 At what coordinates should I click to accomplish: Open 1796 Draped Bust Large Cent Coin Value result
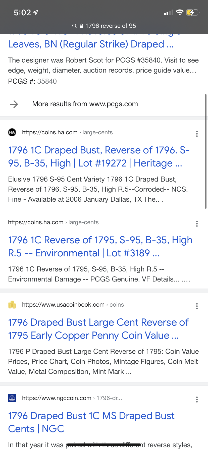98,329
